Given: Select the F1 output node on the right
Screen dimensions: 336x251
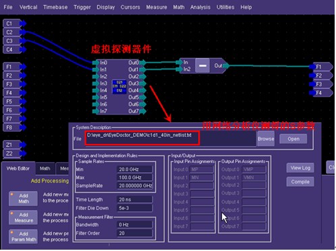Looking at the screenshot, I should pyautogui.click(x=321, y=67).
